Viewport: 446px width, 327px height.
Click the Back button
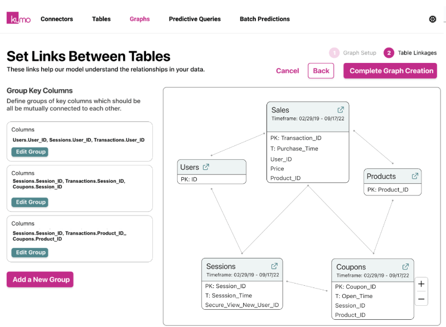coord(321,71)
